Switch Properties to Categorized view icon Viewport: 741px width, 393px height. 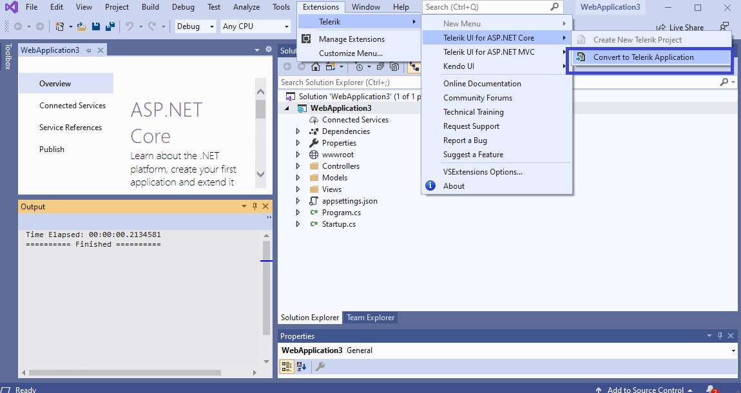click(x=286, y=367)
